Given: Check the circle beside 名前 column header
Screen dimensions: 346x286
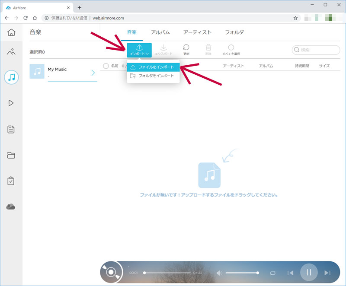Looking at the screenshot, I should 106,66.
